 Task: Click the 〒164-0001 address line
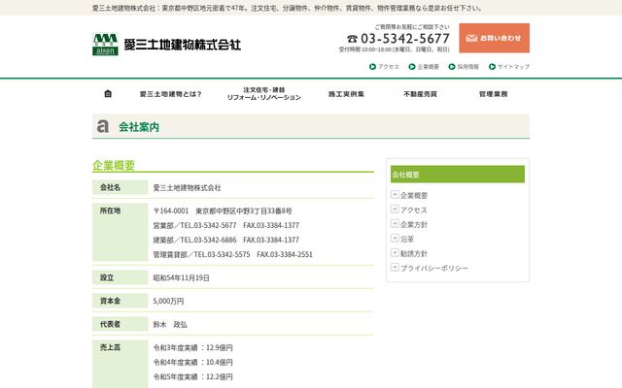[x=223, y=211]
